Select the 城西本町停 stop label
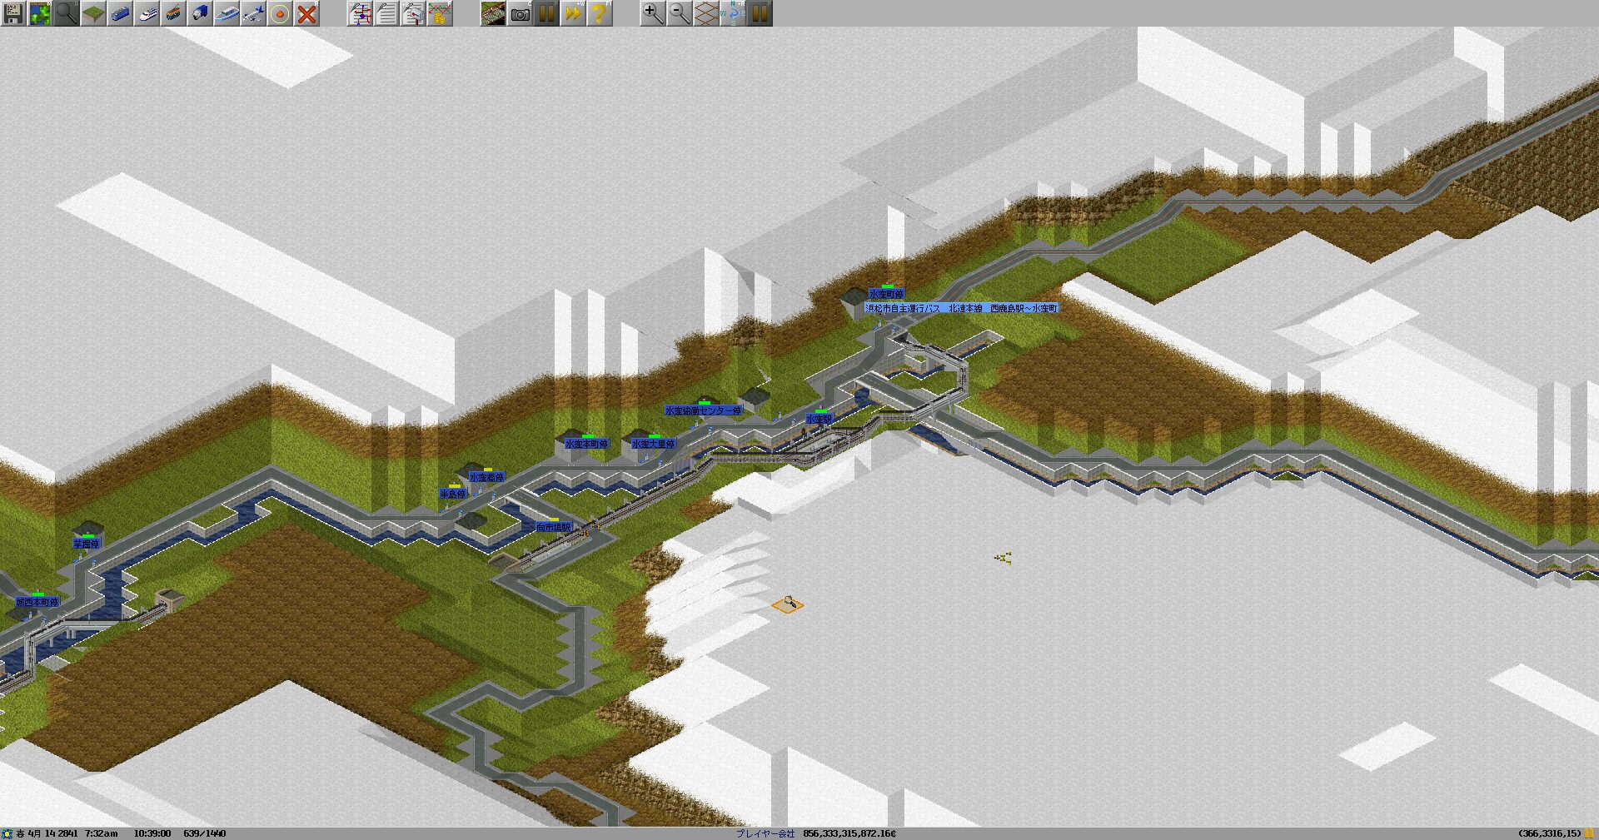Viewport: 1599px width, 840px height. point(37,602)
